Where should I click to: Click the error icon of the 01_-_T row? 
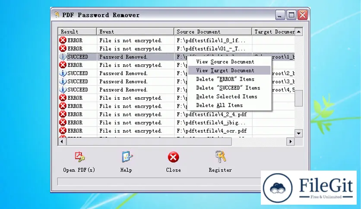click(63, 48)
